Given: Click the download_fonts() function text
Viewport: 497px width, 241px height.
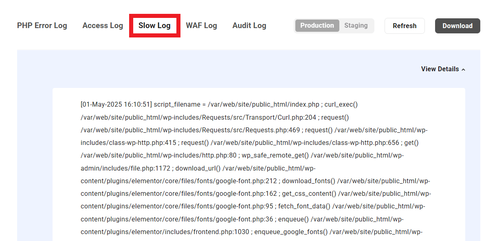Looking at the screenshot, I should (x=309, y=181).
